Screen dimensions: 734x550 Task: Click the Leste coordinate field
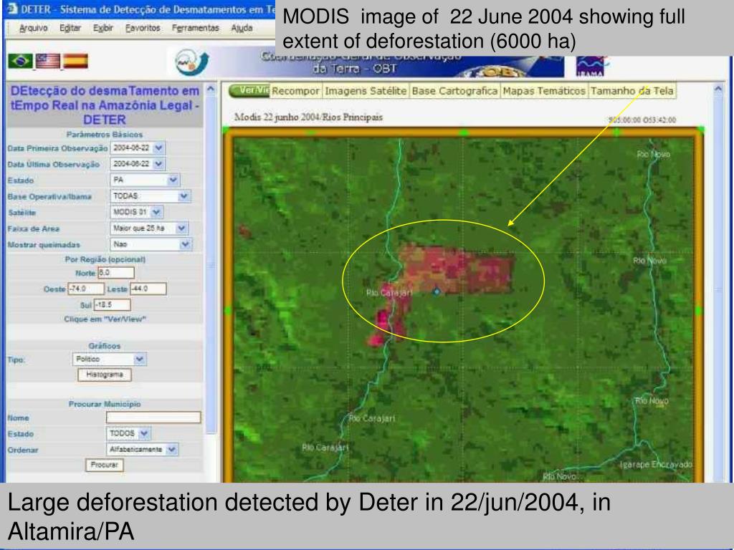click(x=148, y=289)
